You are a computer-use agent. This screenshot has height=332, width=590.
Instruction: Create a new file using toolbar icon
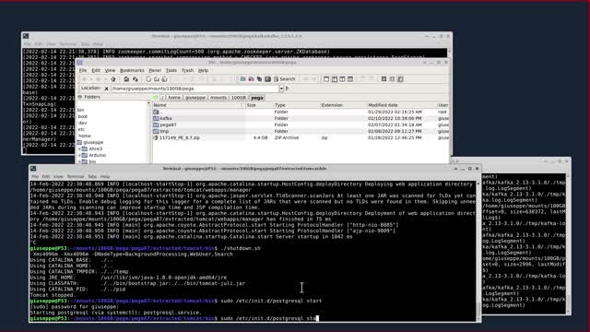148,79
